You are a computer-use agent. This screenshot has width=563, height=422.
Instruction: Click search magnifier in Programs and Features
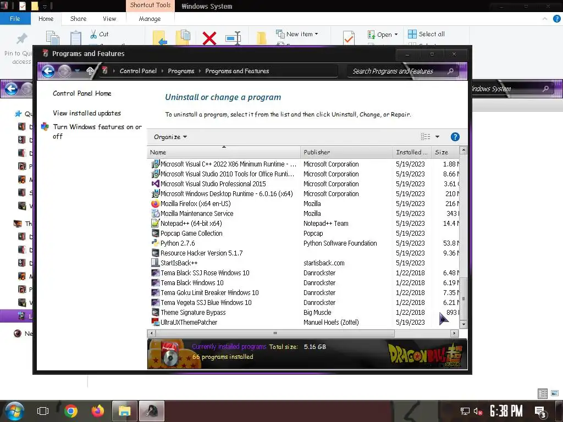coord(451,71)
